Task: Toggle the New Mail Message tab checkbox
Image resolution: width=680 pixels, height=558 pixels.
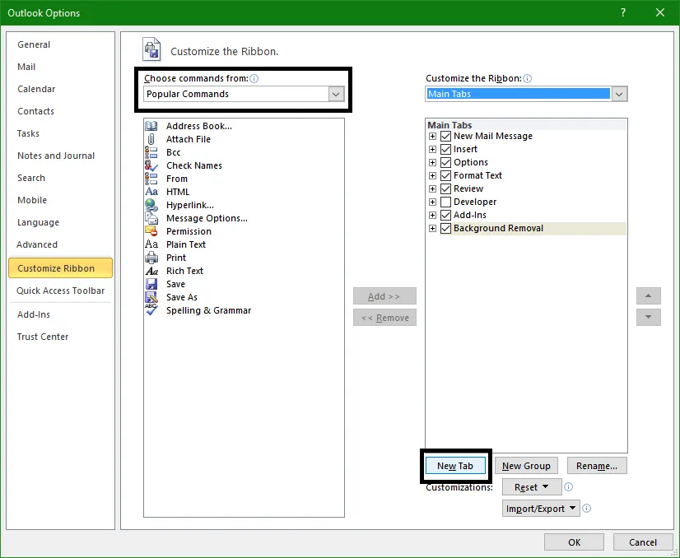Action: pyautogui.click(x=445, y=136)
